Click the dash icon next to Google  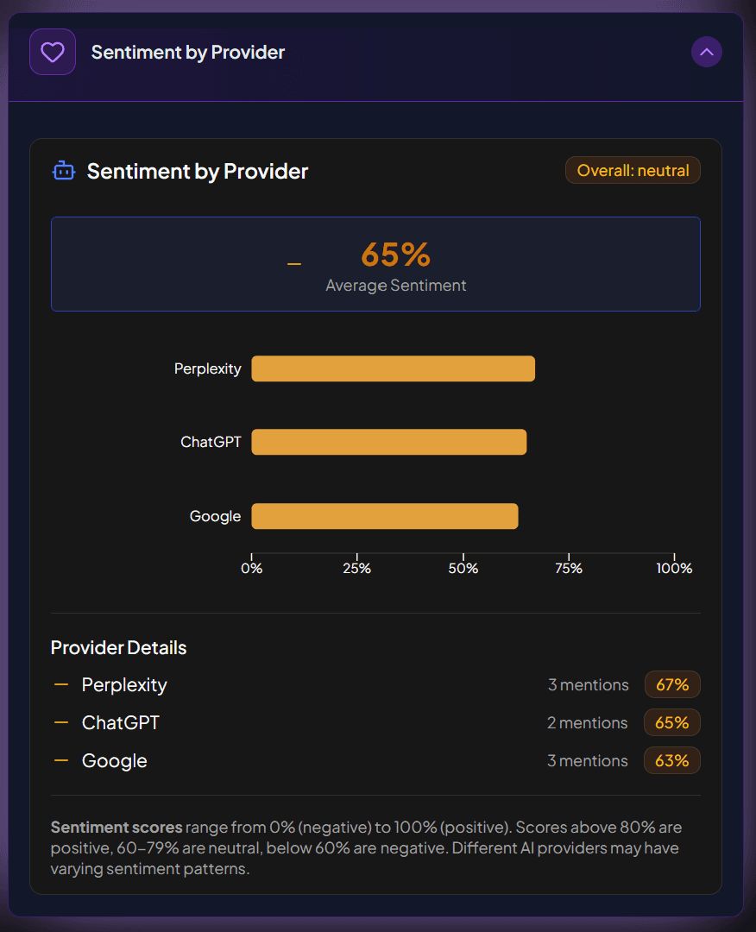point(61,760)
